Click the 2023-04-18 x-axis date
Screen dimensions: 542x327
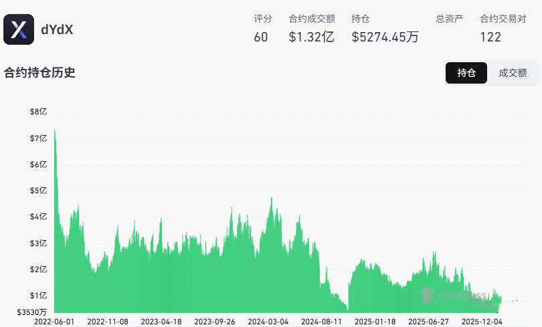pos(161,322)
